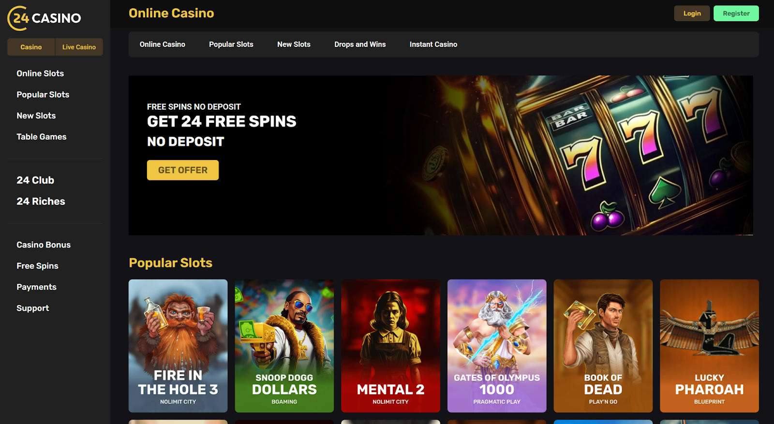Screen dimensions: 774x424
Task: Open the Lucky Pharoah slot
Action: click(x=709, y=346)
